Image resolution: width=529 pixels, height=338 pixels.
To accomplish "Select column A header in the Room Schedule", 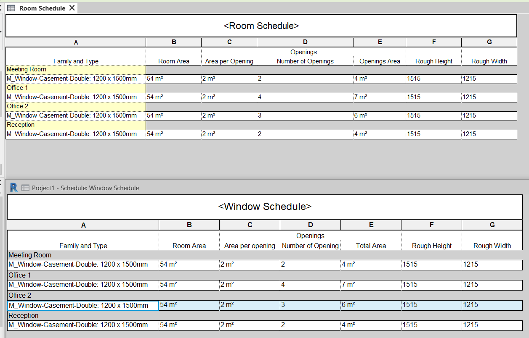I will (x=75, y=42).
